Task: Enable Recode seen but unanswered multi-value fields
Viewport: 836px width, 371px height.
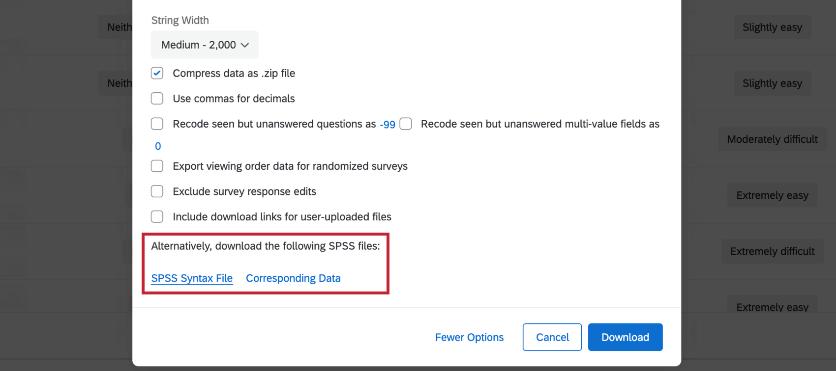Action: tap(406, 124)
